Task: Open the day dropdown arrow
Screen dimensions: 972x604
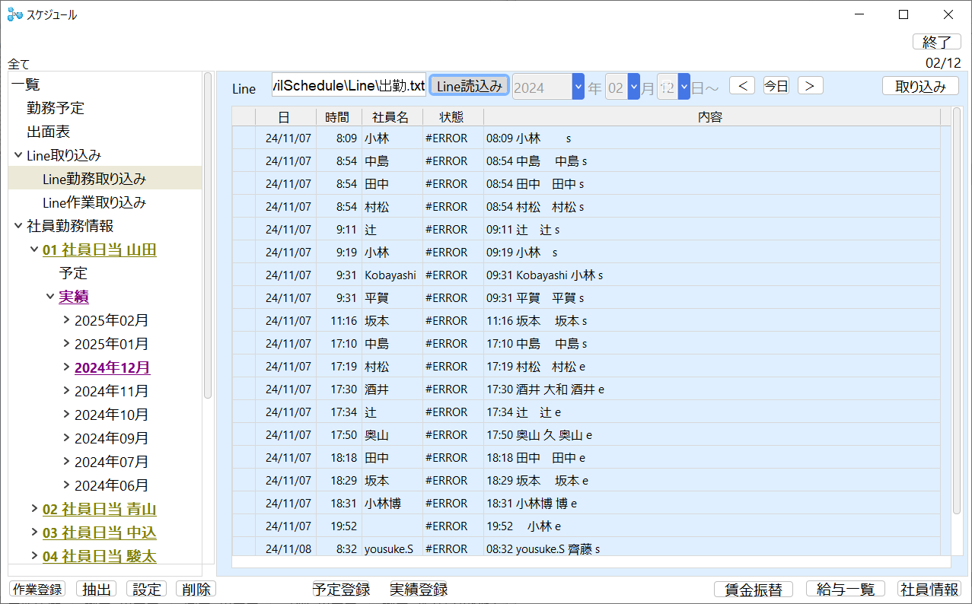Action: (684, 87)
